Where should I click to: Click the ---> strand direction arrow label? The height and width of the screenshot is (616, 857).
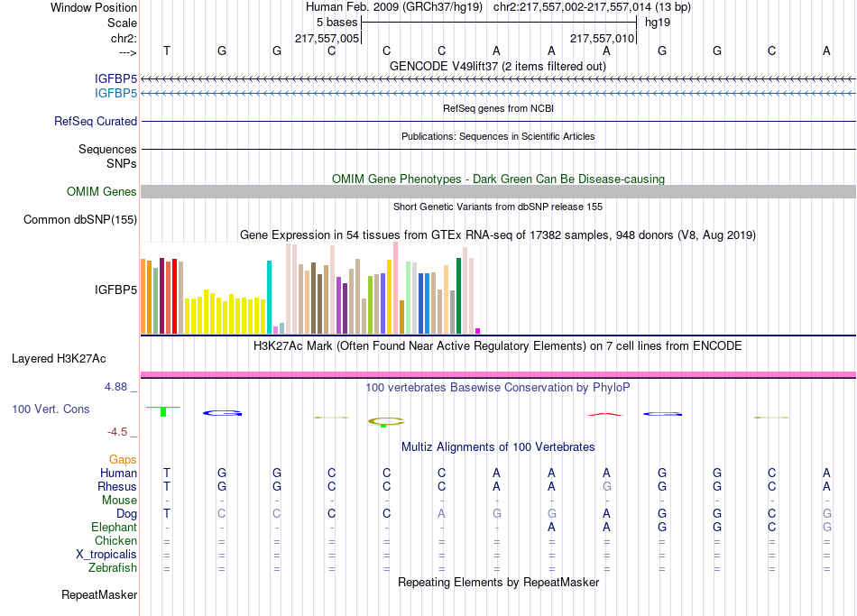(127, 52)
